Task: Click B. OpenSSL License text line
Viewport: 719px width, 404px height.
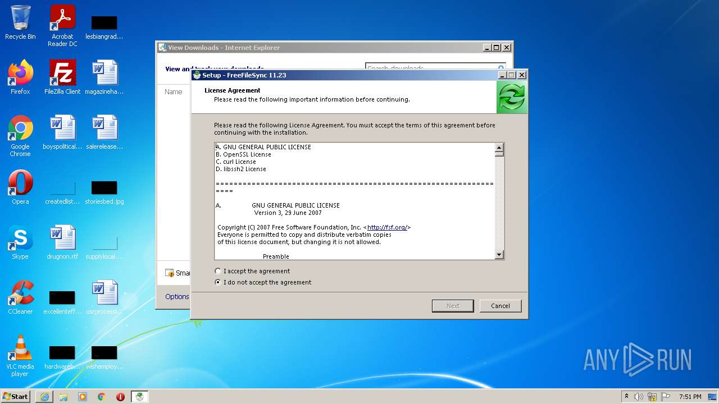Action: point(243,154)
